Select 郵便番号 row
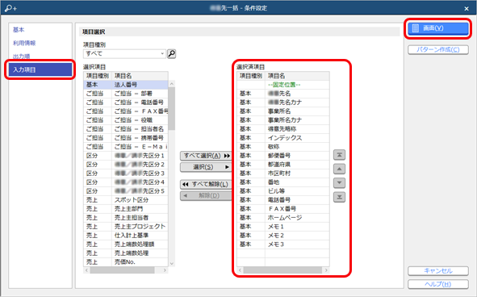The height and width of the screenshot is (297, 477). [x=283, y=156]
